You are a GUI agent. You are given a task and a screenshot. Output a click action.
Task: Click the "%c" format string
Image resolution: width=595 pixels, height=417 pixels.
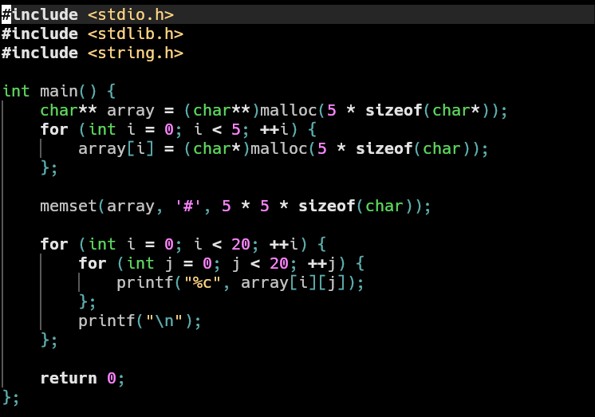point(203,283)
